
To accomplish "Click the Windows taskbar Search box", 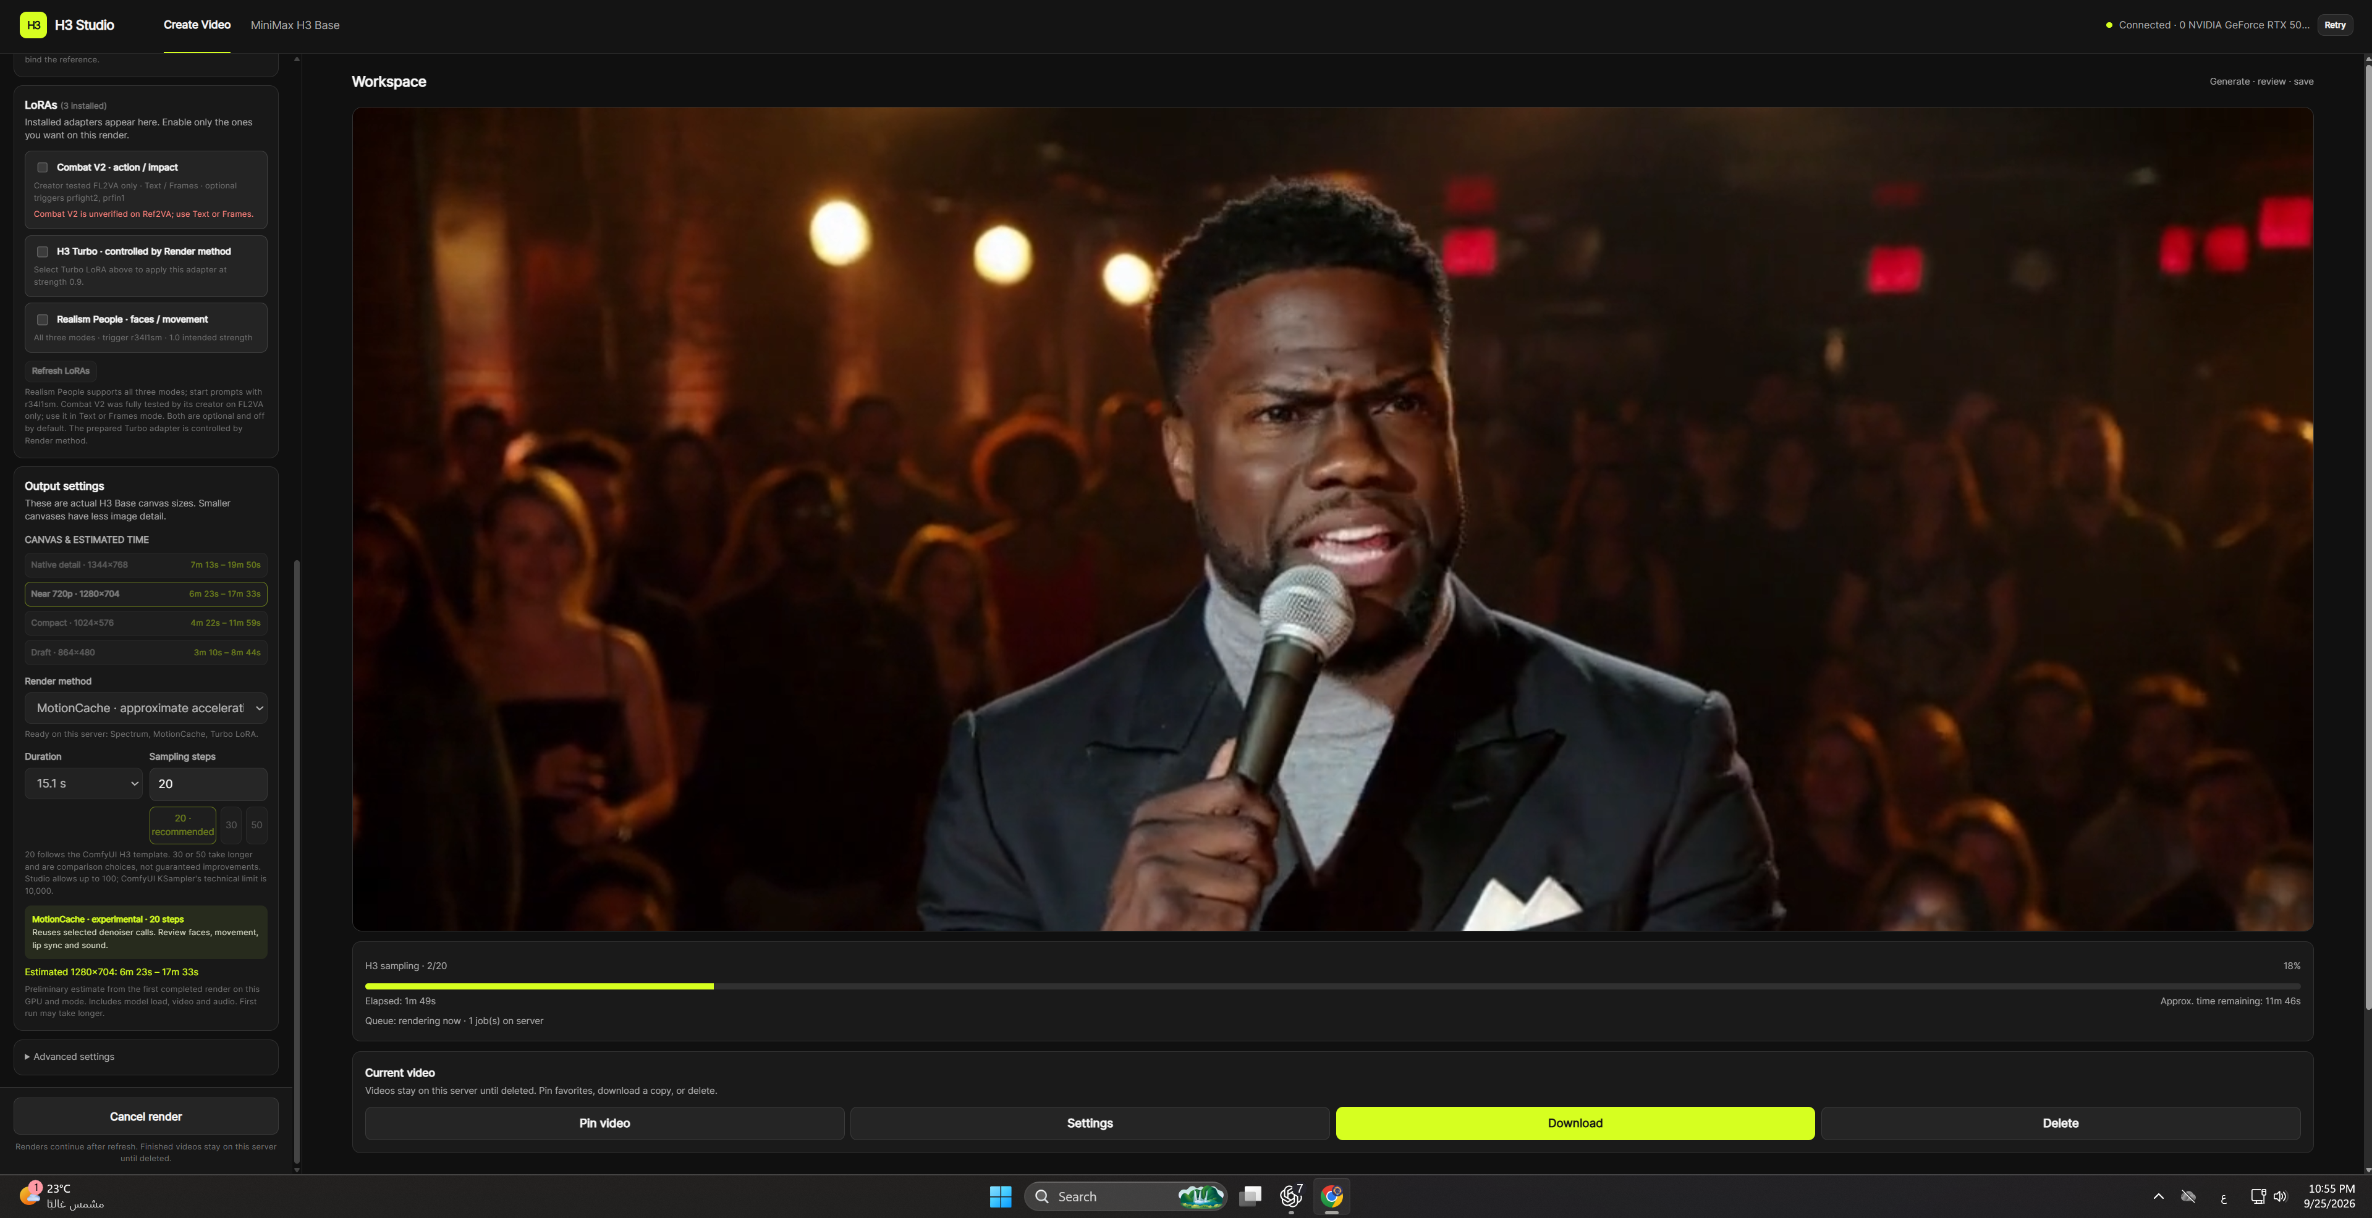I will 1125,1196.
